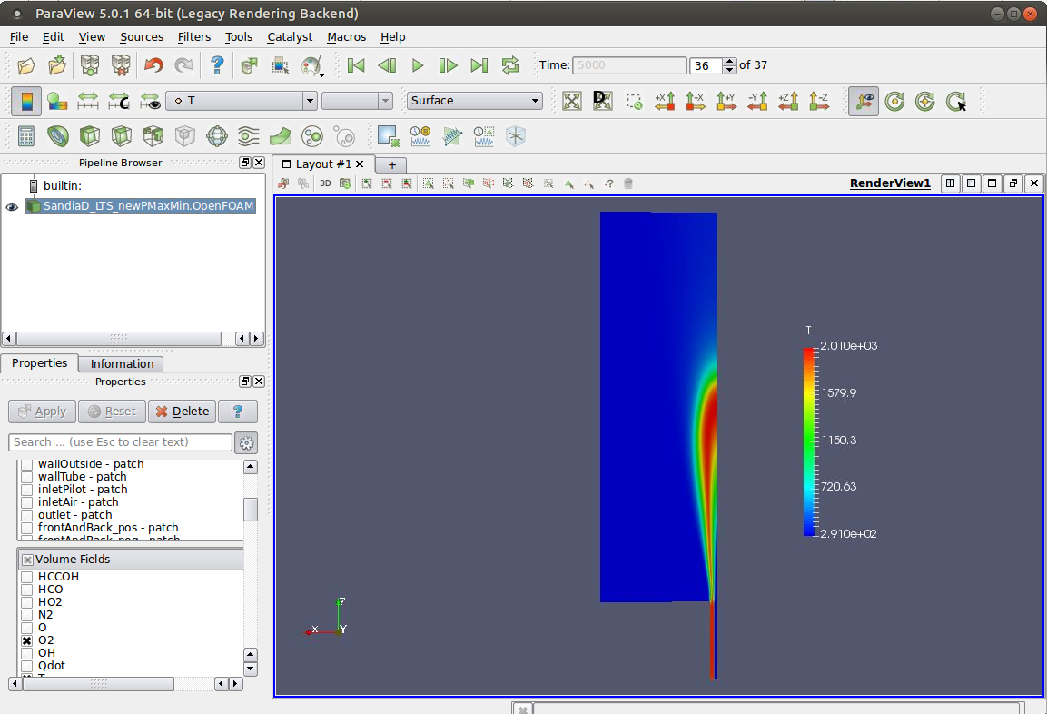The height and width of the screenshot is (714, 1047).
Task: Apply the Stream Tracer filter
Action: point(249,136)
